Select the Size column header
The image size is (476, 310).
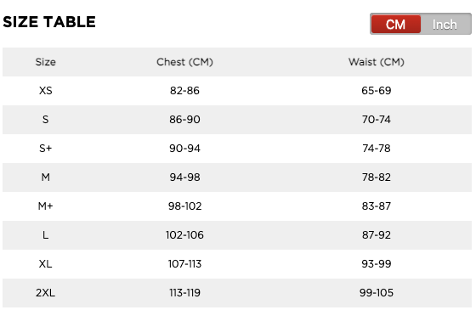pos(46,62)
